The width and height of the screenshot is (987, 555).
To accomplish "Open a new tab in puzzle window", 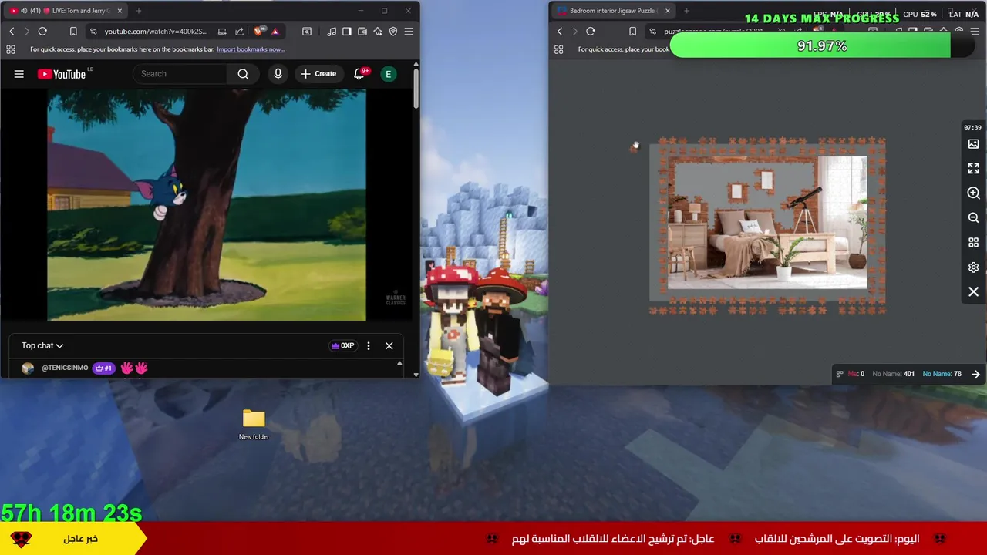I will tap(687, 11).
